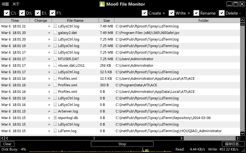246x153 pixels.
Task: Click the Moo0 File Monitor logo icon
Action: tap(102, 4)
